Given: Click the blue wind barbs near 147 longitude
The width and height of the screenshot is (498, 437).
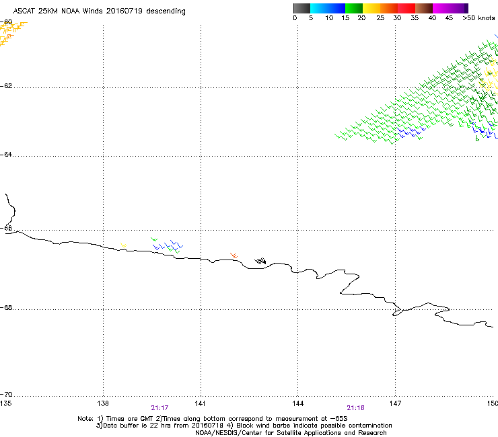Looking at the screenshot, I should click(412, 132).
